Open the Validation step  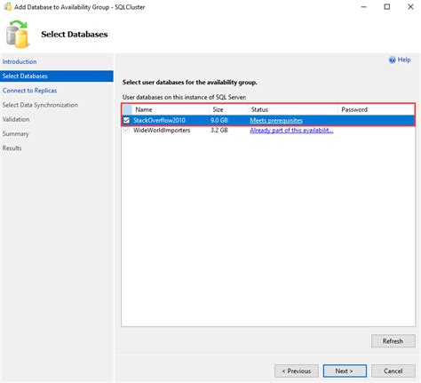click(16, 119)
